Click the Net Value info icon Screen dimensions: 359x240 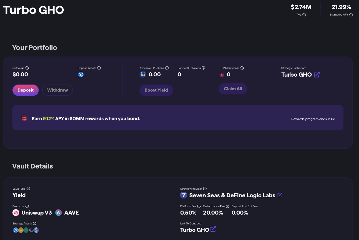pyautogui.click(x=27, y=68)
